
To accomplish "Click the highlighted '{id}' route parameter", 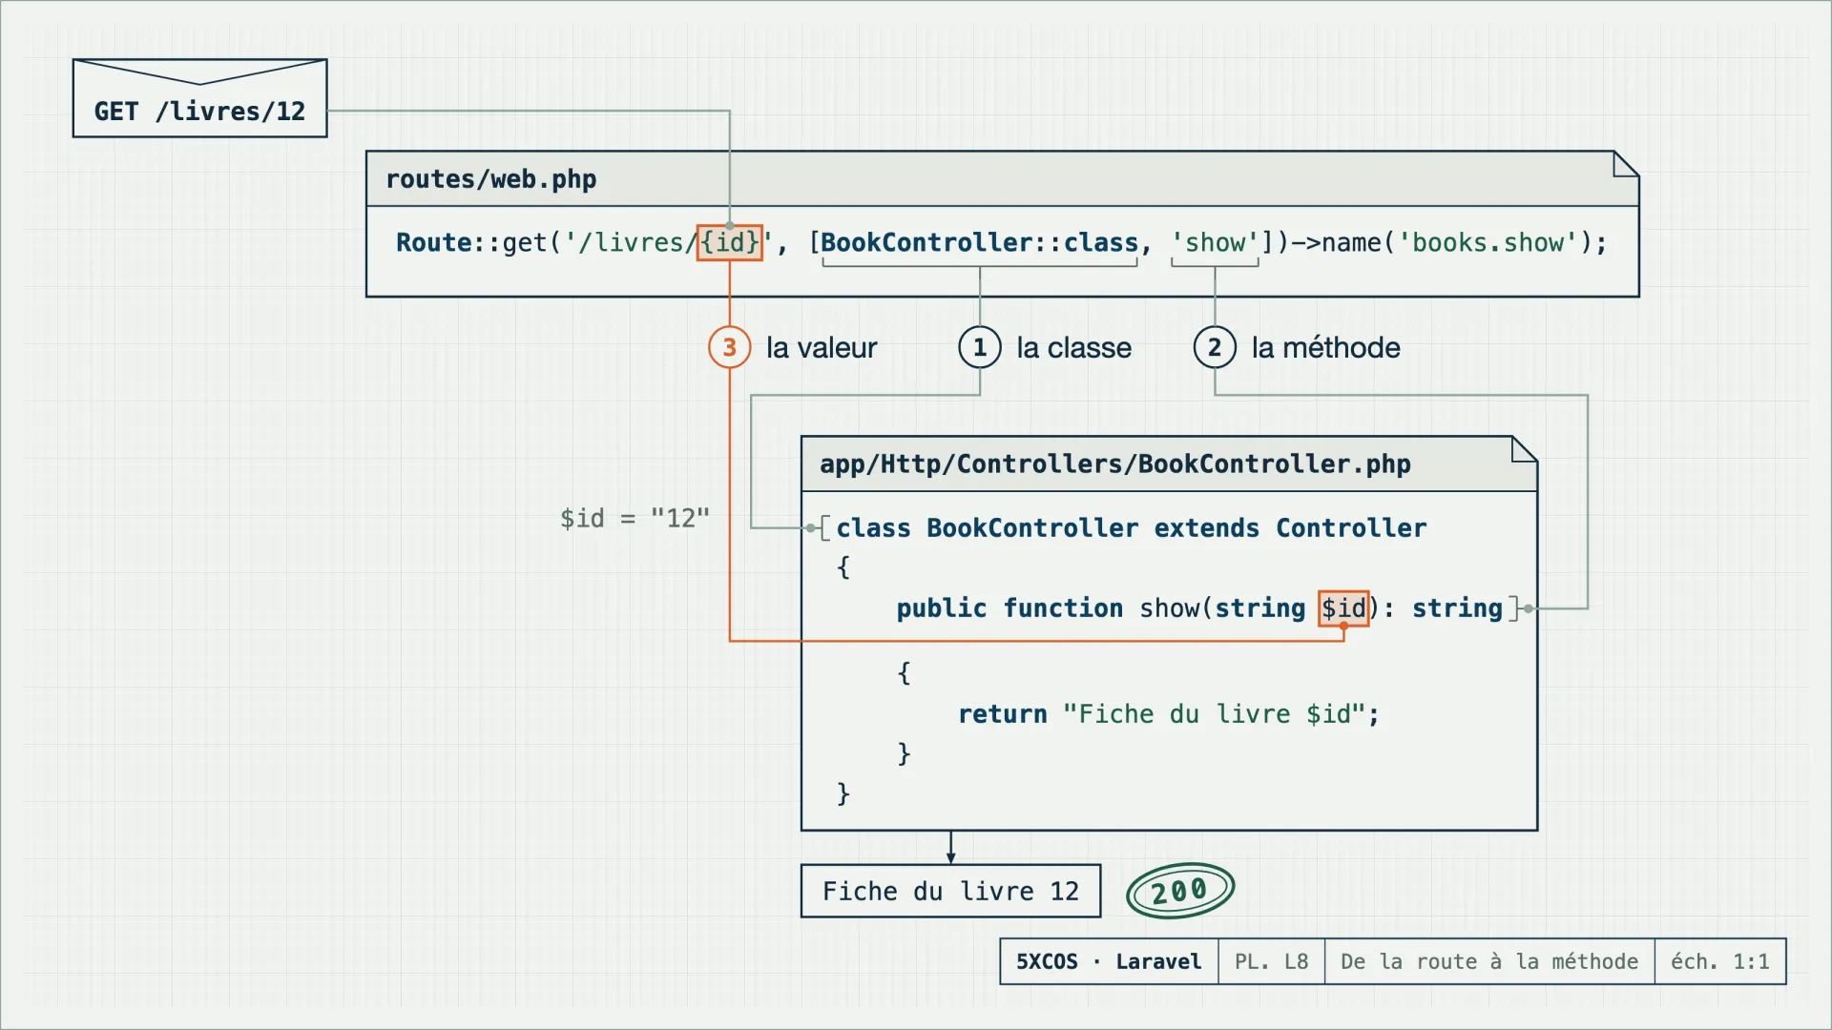I will click(x=730, y=242).
